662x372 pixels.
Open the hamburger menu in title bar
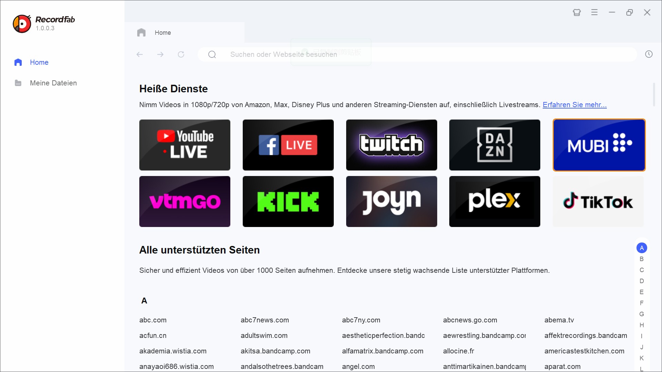594,12
